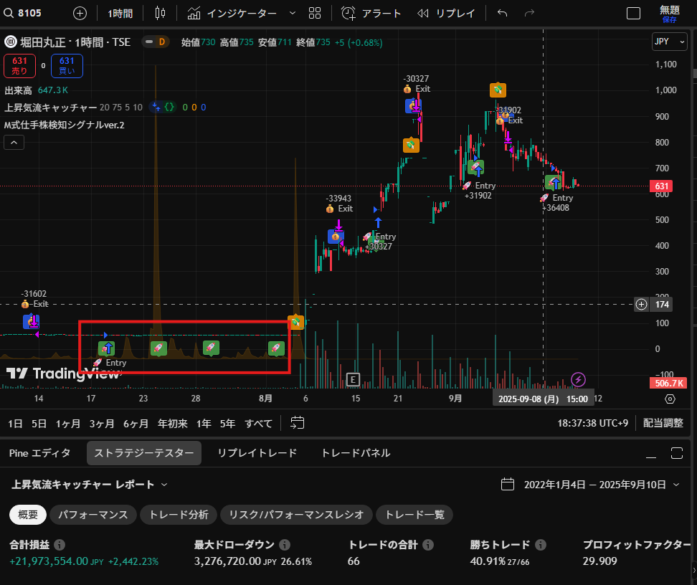Select the 1日 date range

click(x=15, y=423)
